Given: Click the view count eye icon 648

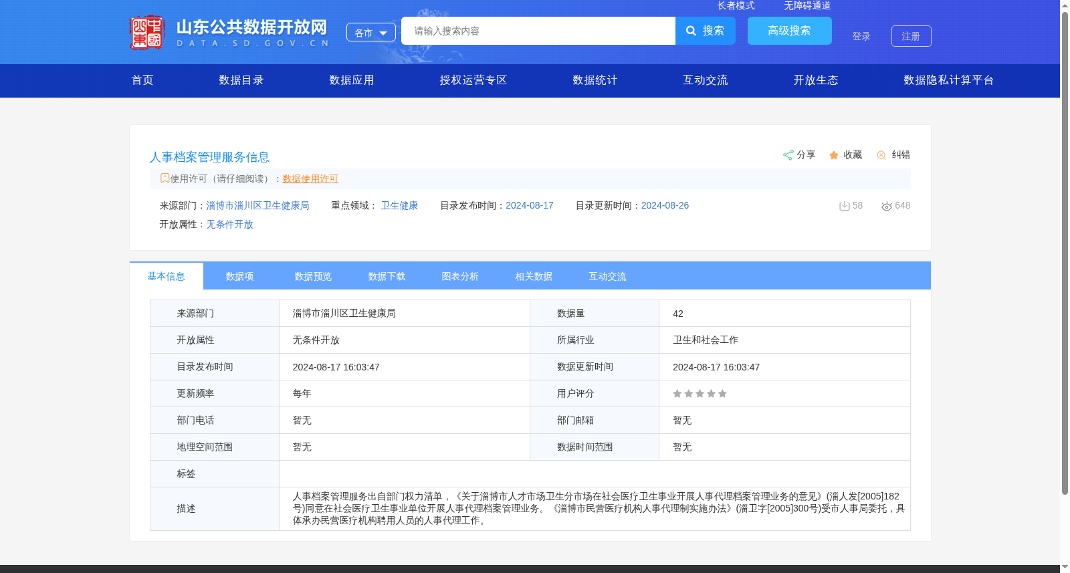Looking at the screenshot, I should (887, 206).
